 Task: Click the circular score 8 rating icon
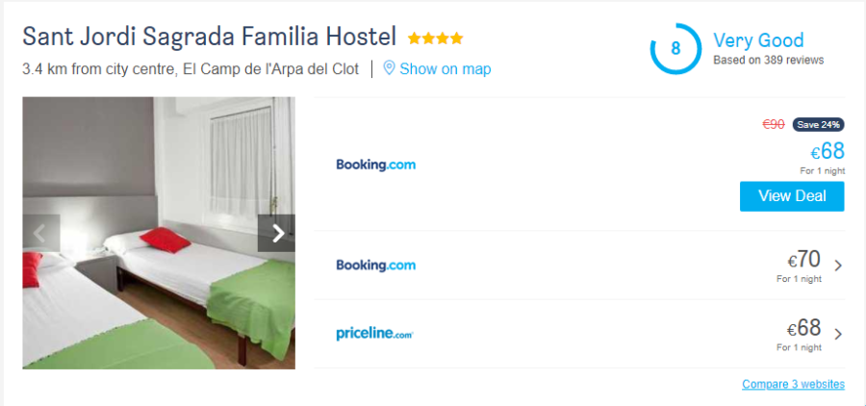tap(675, 48)
